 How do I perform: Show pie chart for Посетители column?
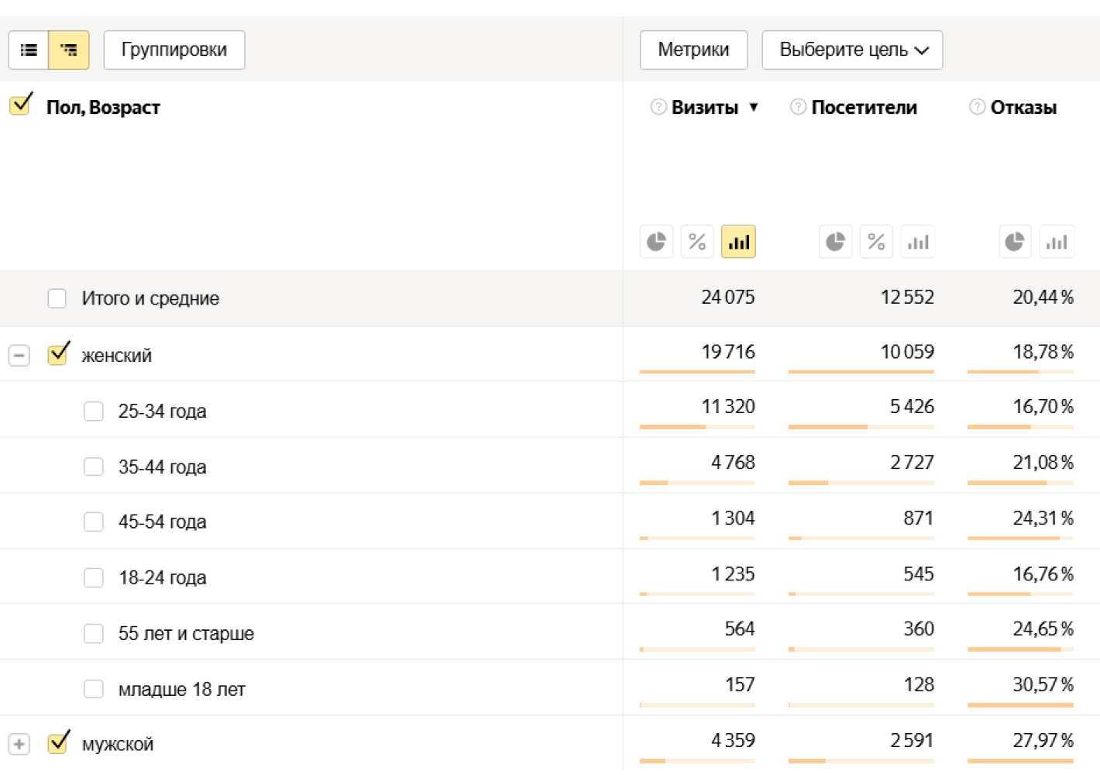point(835,242)
